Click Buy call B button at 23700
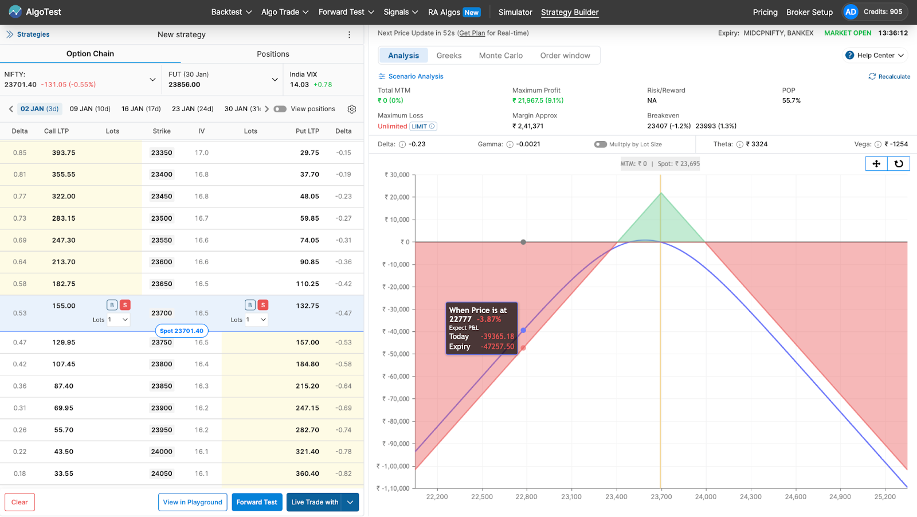This screenshot has height=517, width=917. coord(112,305)
